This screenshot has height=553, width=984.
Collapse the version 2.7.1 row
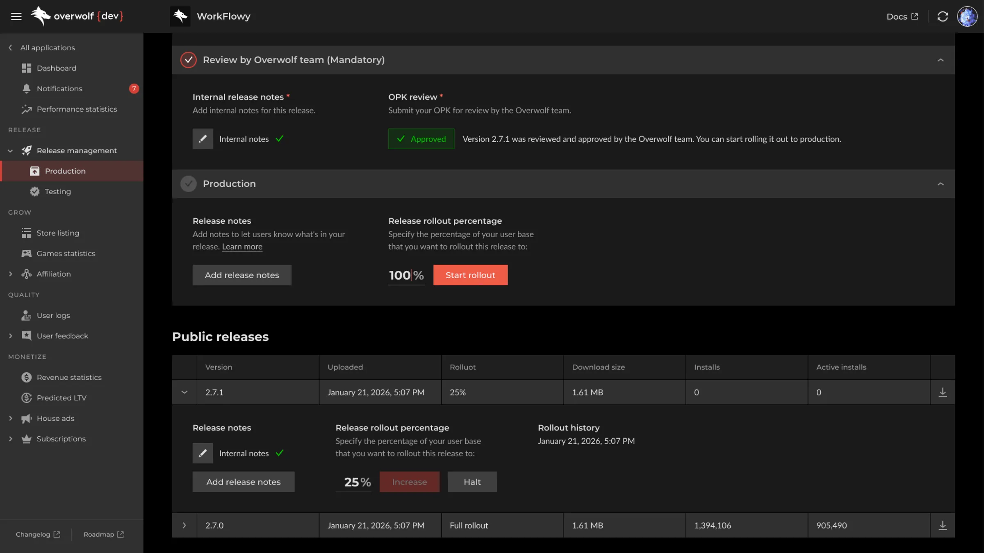coord(184,392)
